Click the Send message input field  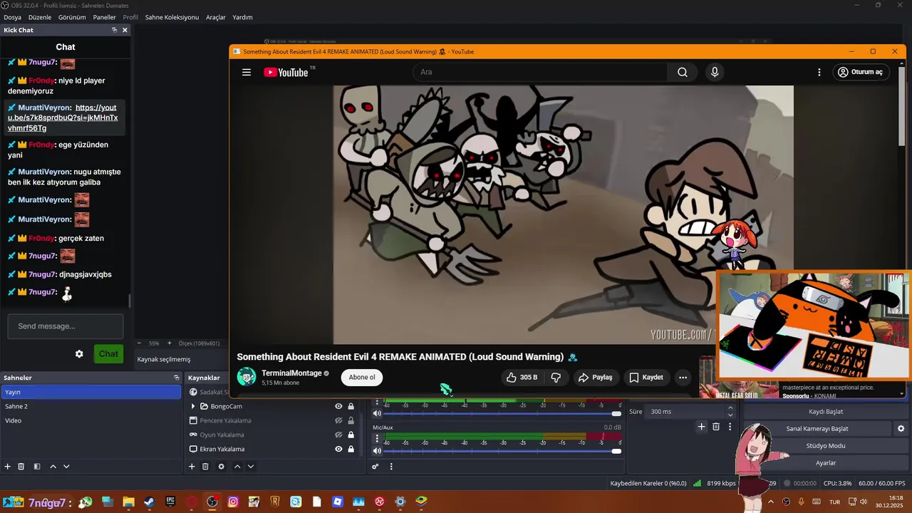pos(66,326)
